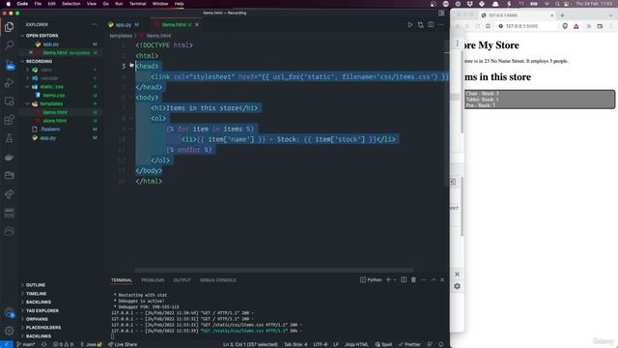
Task: Switch to the Problems panel tab
Action: click(153, 279)
